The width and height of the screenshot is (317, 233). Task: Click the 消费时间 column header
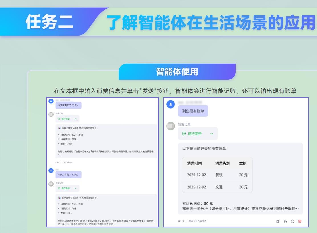pyautogui.click(x=194, y=163)
